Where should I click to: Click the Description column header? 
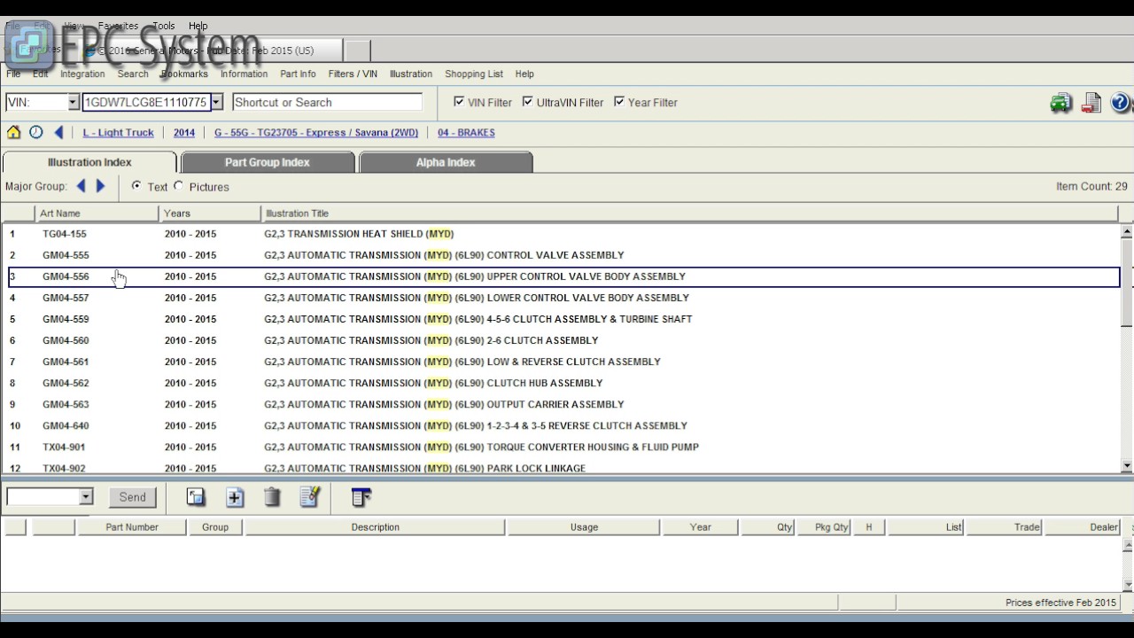375,527
